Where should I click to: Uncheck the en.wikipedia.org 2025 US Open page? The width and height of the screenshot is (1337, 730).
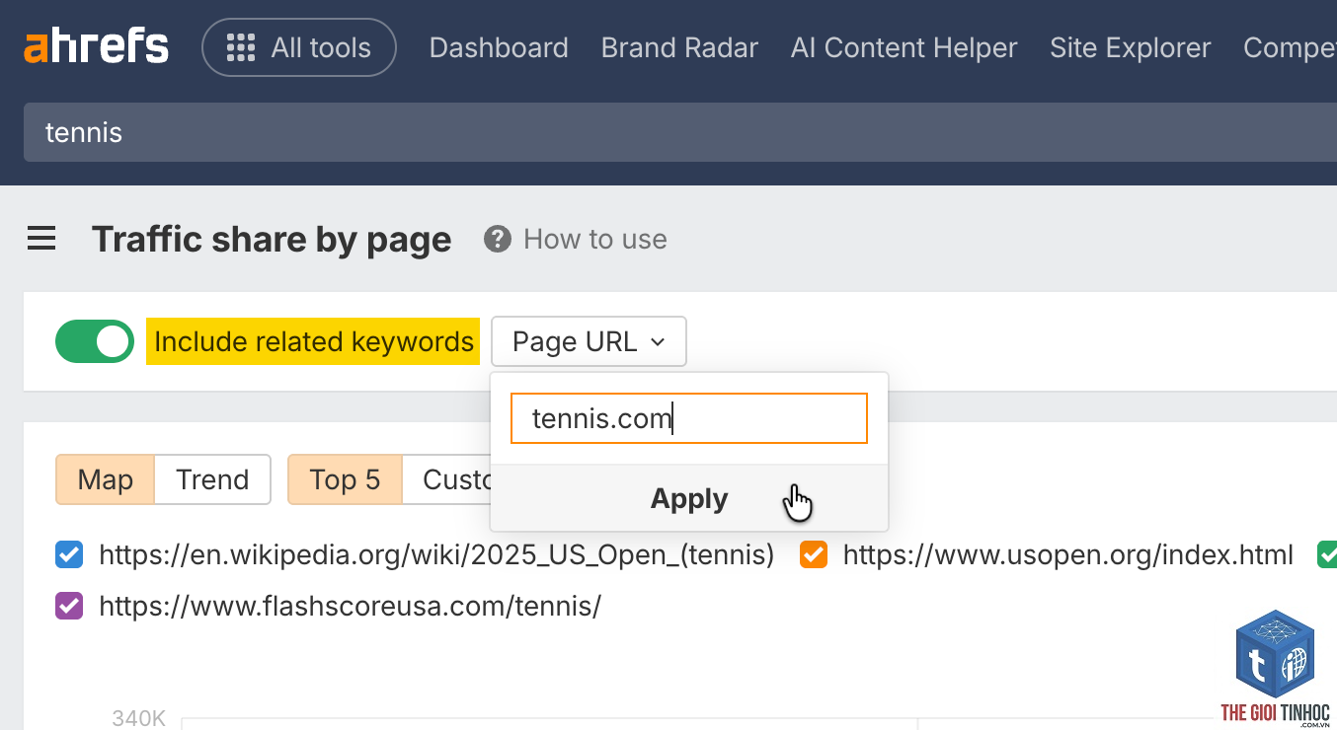tap(69, 555)
